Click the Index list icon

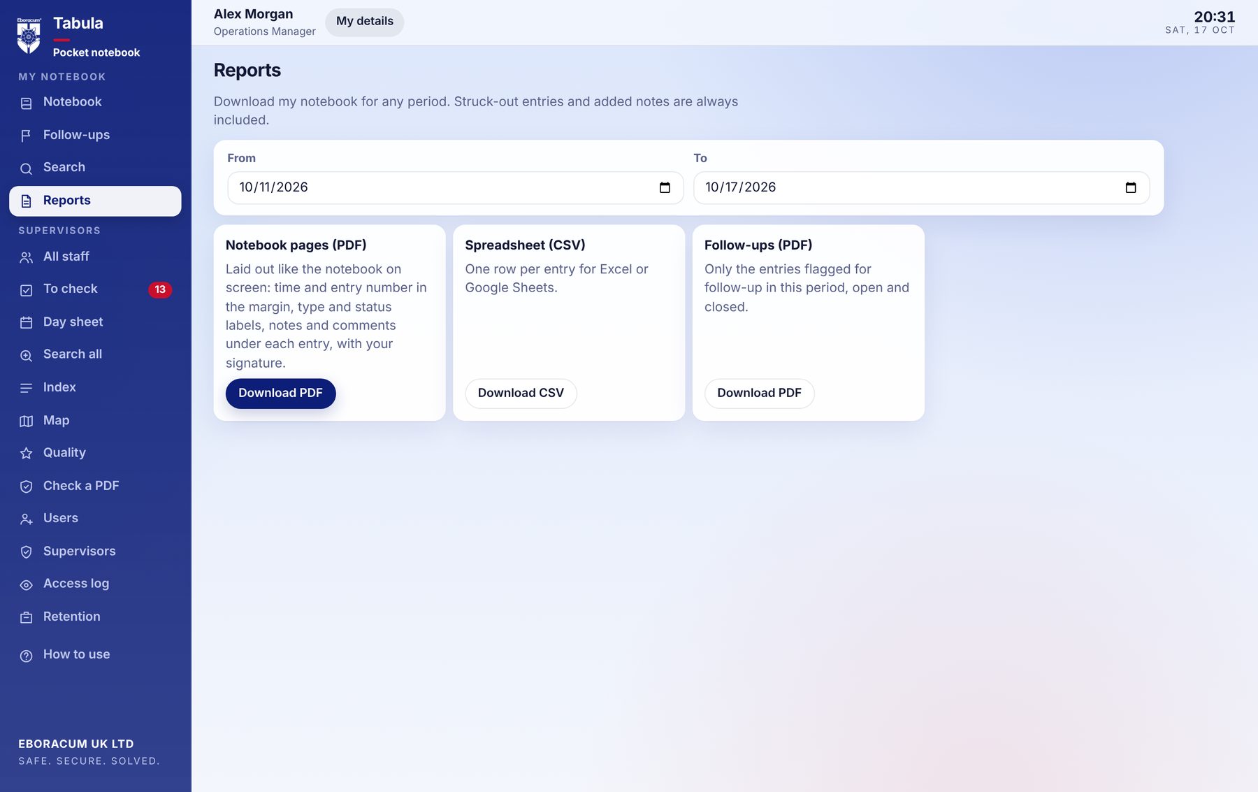(x=27, y=388)
